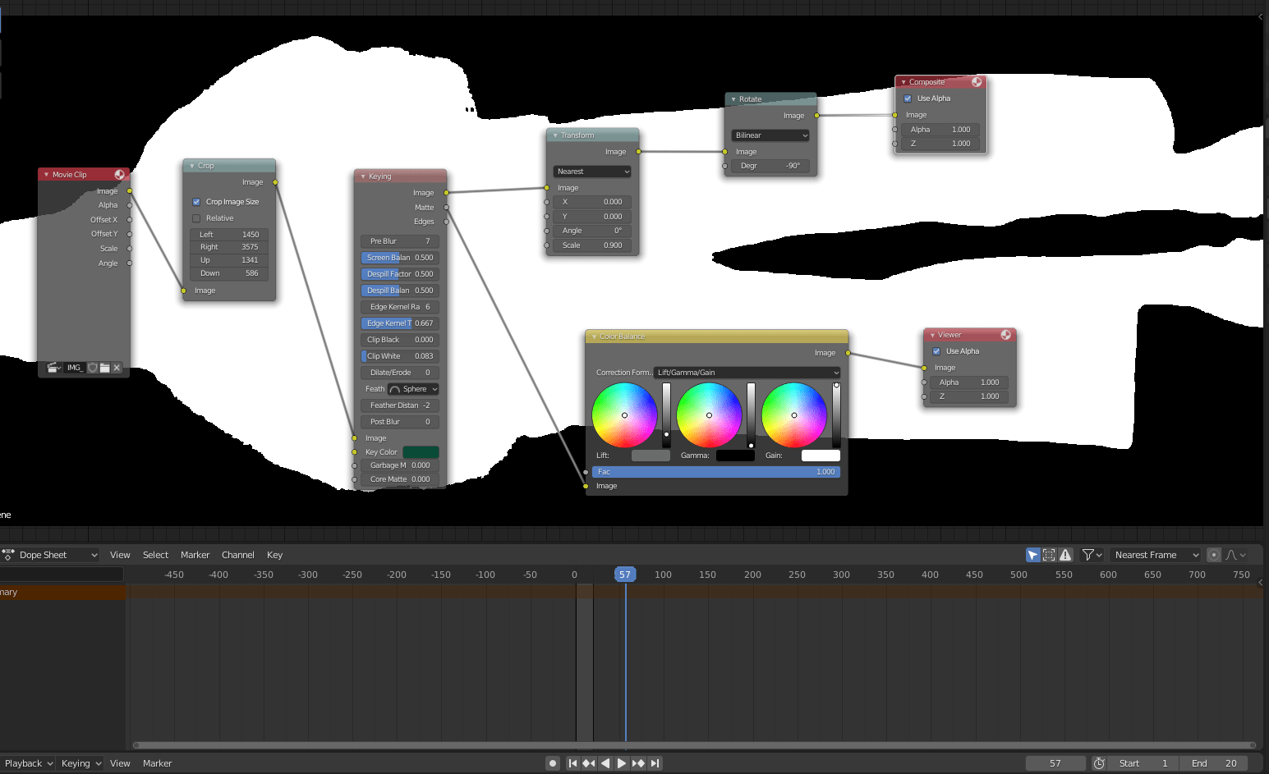Image resolution: width=1269 pixels, height=774 pixels.
Task: Click the Key Color swatch on the Keying node
Action: 421,451
